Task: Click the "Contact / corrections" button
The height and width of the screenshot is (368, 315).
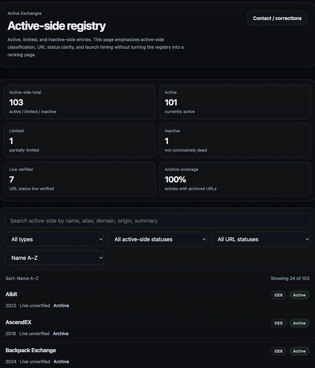Action: [277, 18]
